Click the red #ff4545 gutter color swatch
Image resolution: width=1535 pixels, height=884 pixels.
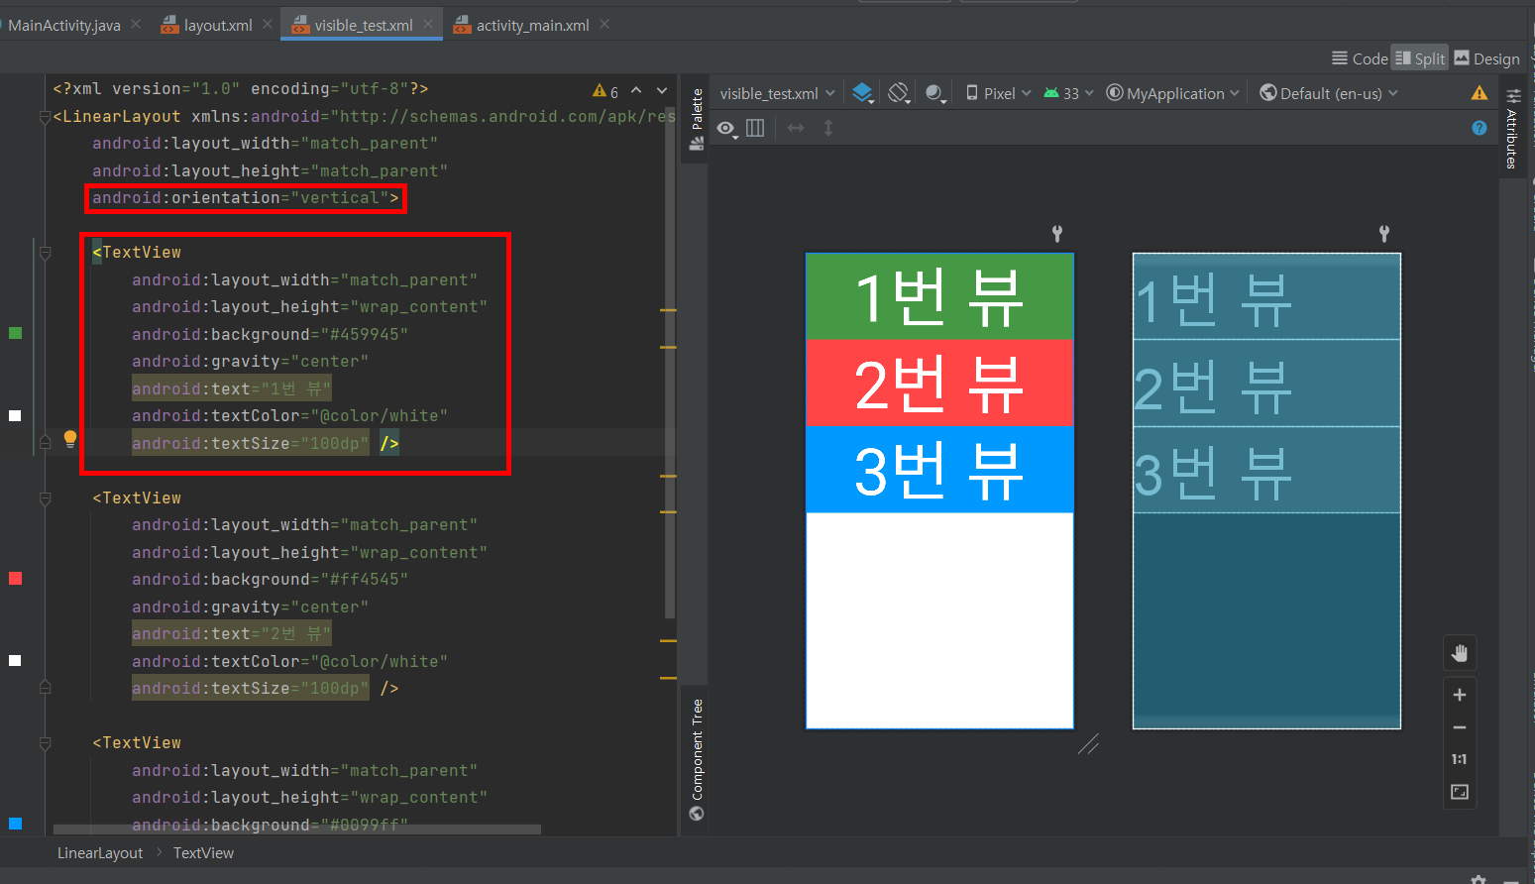pyautogui.click(x=15, y=578)
